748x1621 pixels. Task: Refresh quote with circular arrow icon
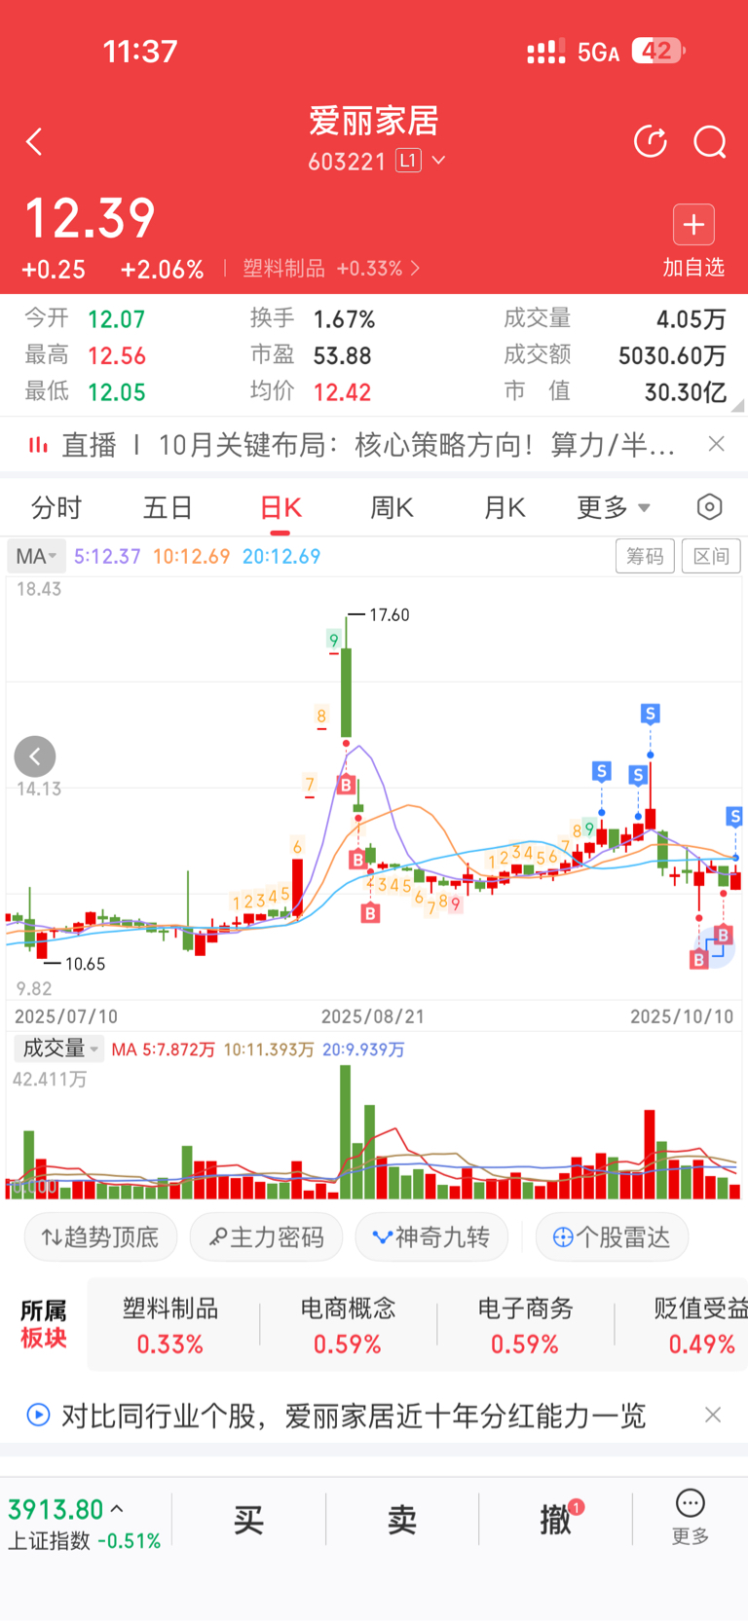click(650, 142)
